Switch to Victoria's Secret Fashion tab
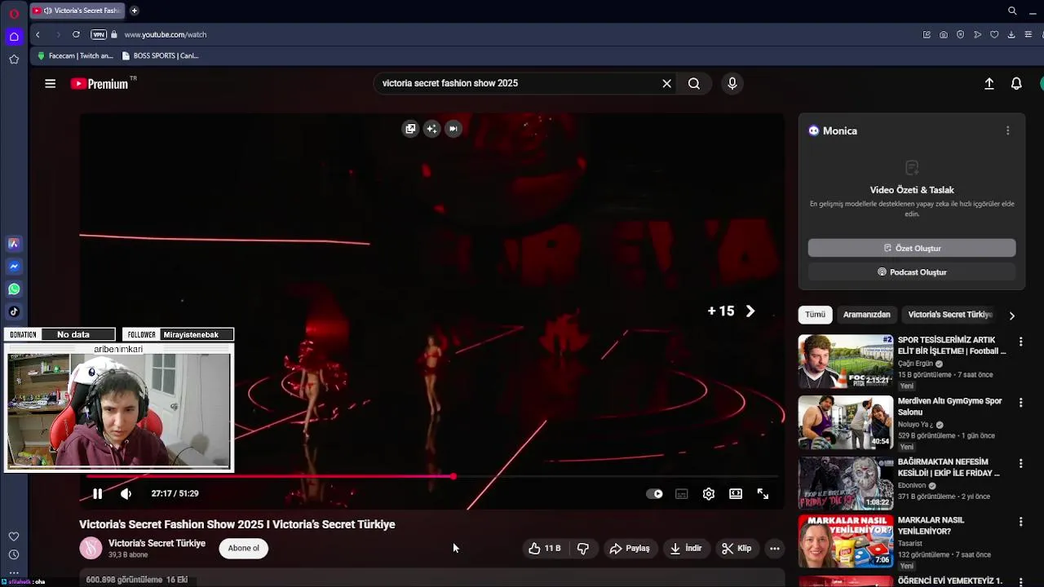The width and height of the screenshot is (1044, 587). (77, 11)
